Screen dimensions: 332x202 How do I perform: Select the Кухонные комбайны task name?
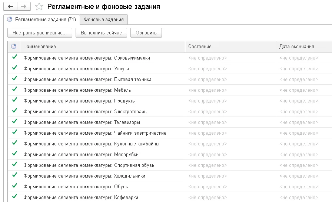(91, 144)
